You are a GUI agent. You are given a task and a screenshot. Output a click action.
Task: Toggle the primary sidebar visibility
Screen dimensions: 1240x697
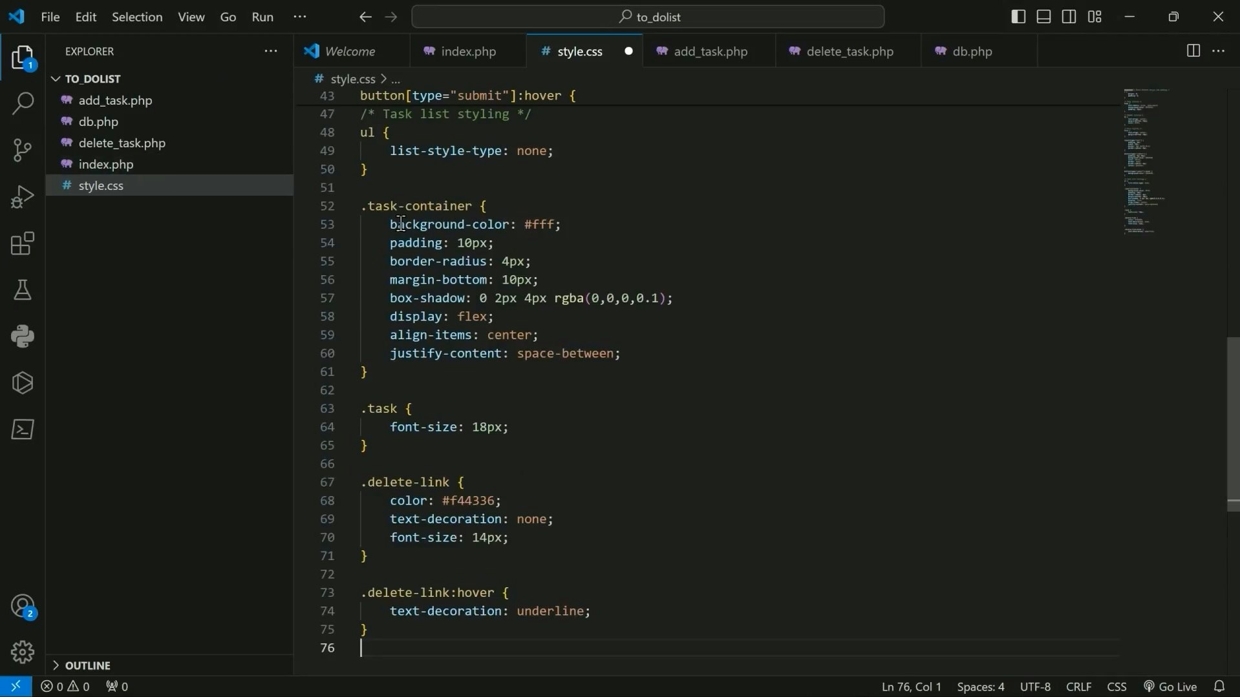coord(1018,17)
